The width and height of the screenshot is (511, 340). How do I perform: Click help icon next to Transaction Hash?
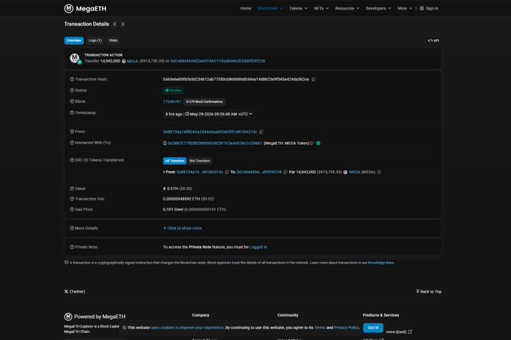tap(71, 79)
